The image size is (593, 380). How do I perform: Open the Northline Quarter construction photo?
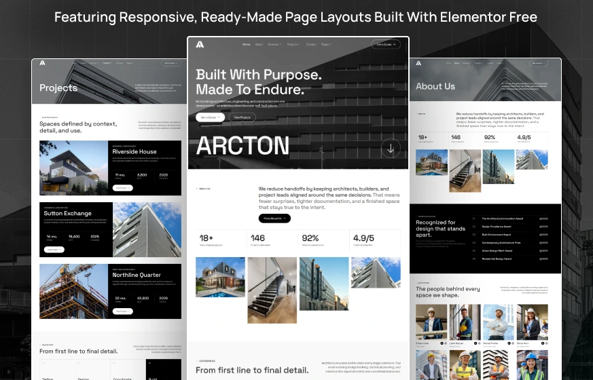74,291
